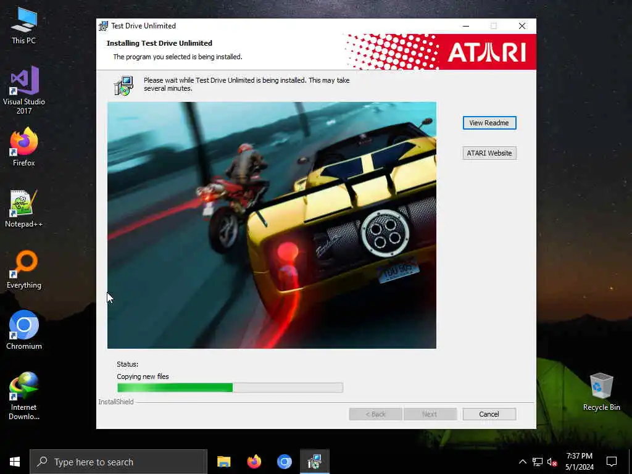This screenshot has width=632, height=474.
Task: Click the installer icon in title bar
Action: 104,26
